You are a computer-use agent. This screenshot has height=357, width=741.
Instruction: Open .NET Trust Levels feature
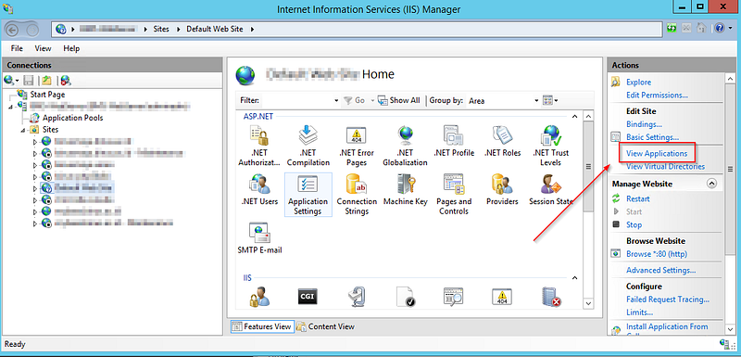pyautogui.click(x=550, y=146)
